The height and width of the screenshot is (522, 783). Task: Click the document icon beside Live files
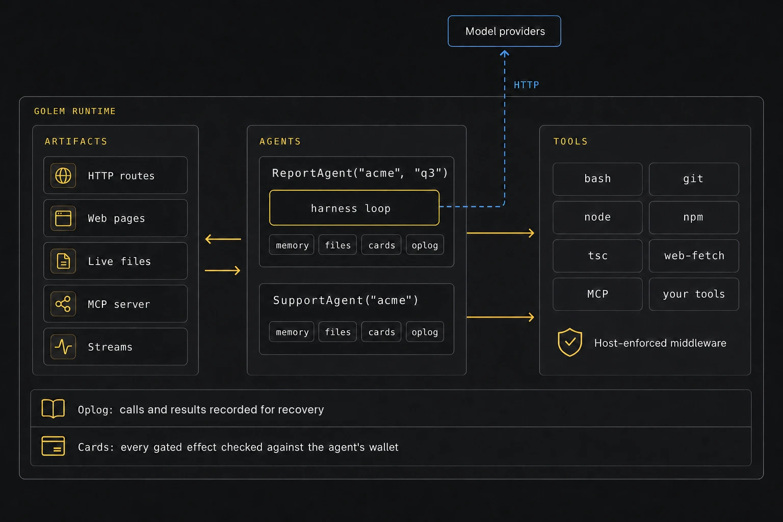(x=63, y=261)
